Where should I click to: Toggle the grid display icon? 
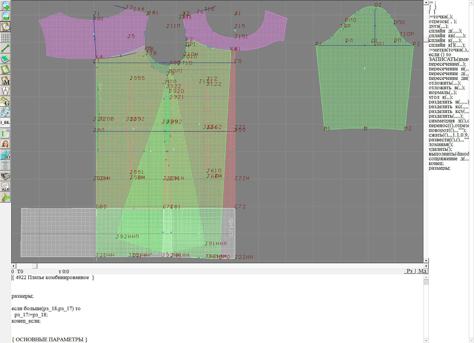pyautogui.click(x=5, y=38)
